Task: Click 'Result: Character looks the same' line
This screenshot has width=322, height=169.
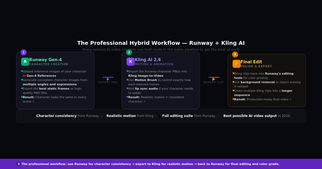Action: 54,97
